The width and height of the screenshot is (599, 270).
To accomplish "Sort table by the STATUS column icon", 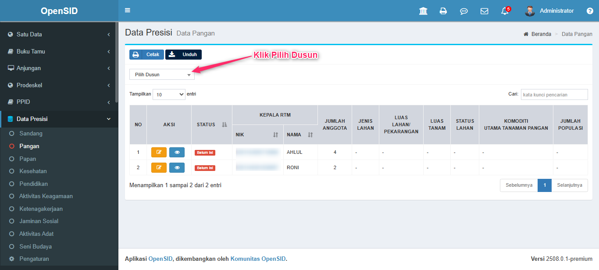I will pyautogui.click(x=225, y=124).
